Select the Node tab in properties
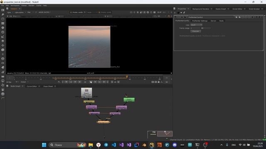 (x=222, y=21)
